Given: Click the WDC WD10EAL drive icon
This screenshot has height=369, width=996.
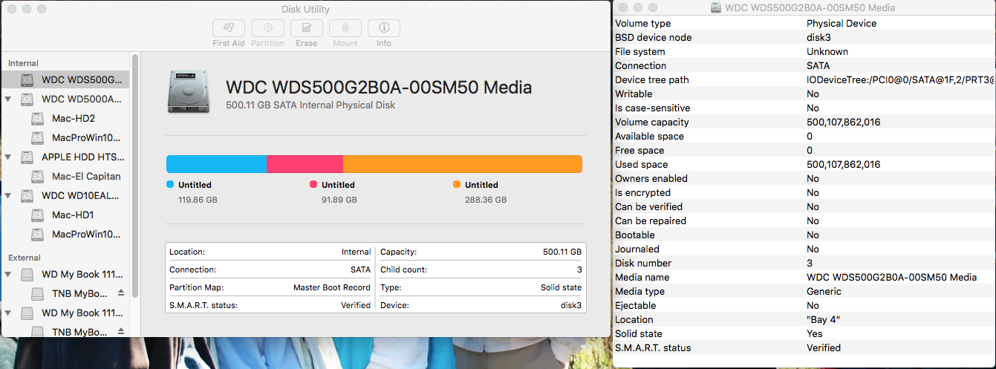Looking at the screenshot, I should click(27, 196).
